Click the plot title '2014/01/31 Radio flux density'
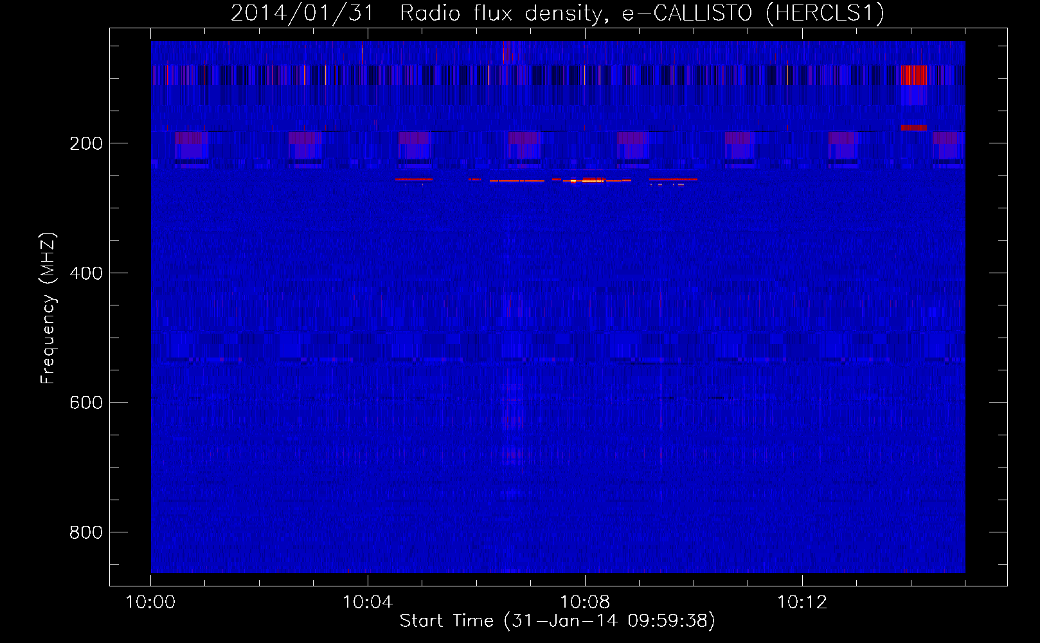Viewport: 1040px width, 643px height. pos(418,14)
